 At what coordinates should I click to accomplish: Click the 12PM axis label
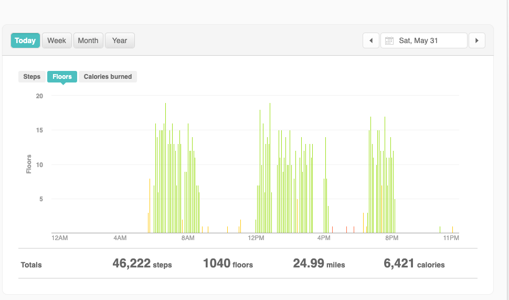pyautogui.click(x=256, y=238)
